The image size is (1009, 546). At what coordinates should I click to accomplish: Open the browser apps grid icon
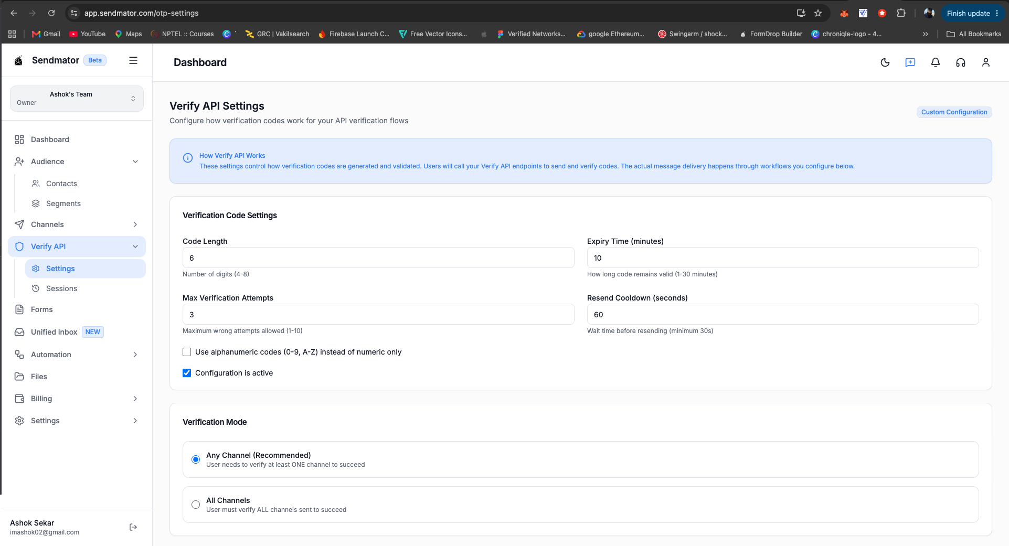point(12,34)
